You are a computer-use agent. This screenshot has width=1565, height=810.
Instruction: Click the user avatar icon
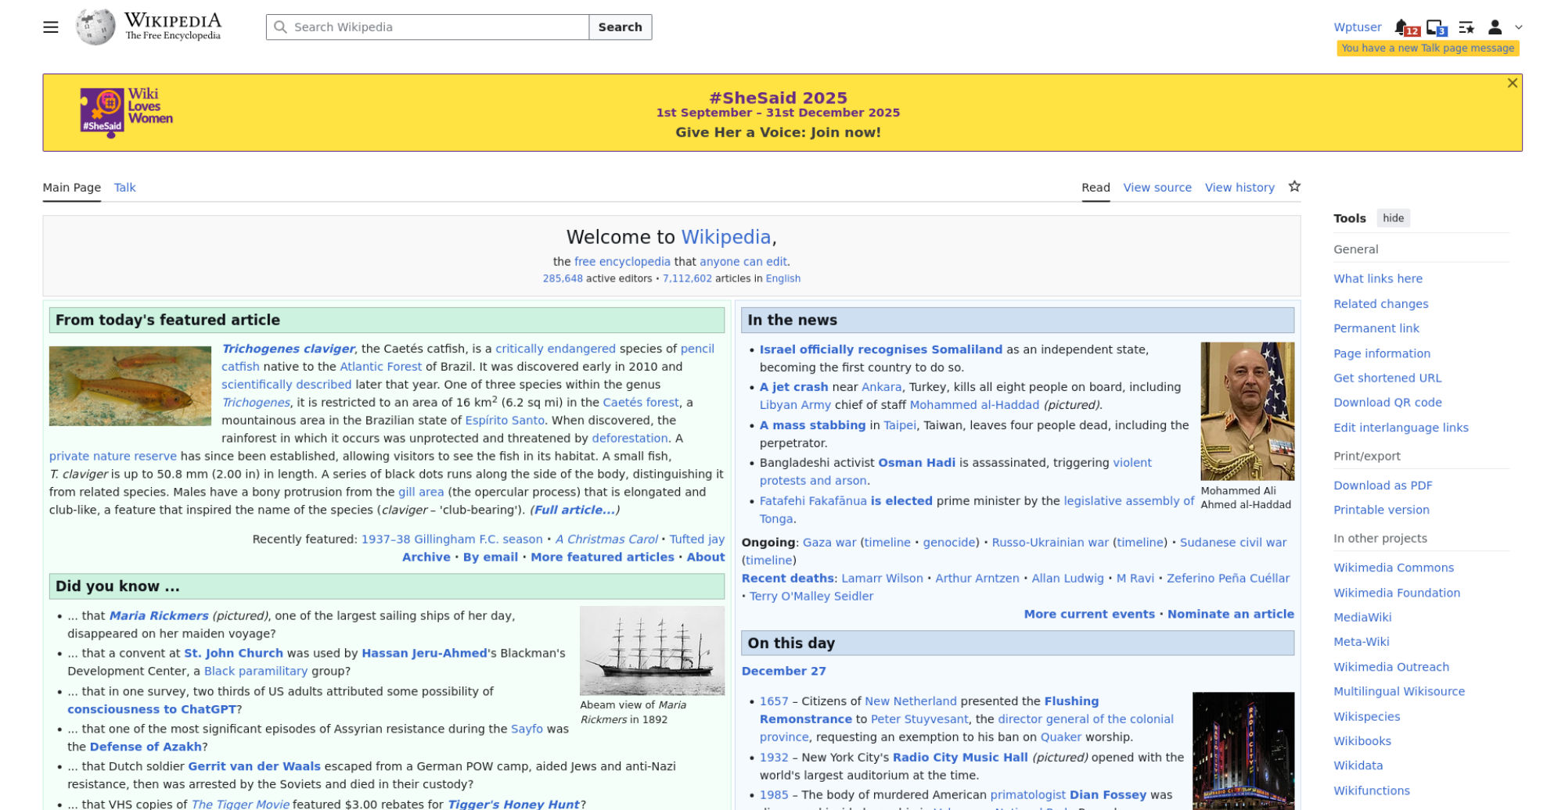[x=1495, y=27]
